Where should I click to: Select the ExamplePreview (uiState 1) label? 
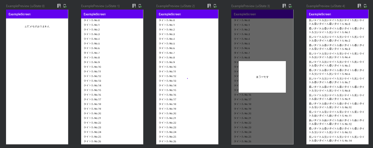100,6
